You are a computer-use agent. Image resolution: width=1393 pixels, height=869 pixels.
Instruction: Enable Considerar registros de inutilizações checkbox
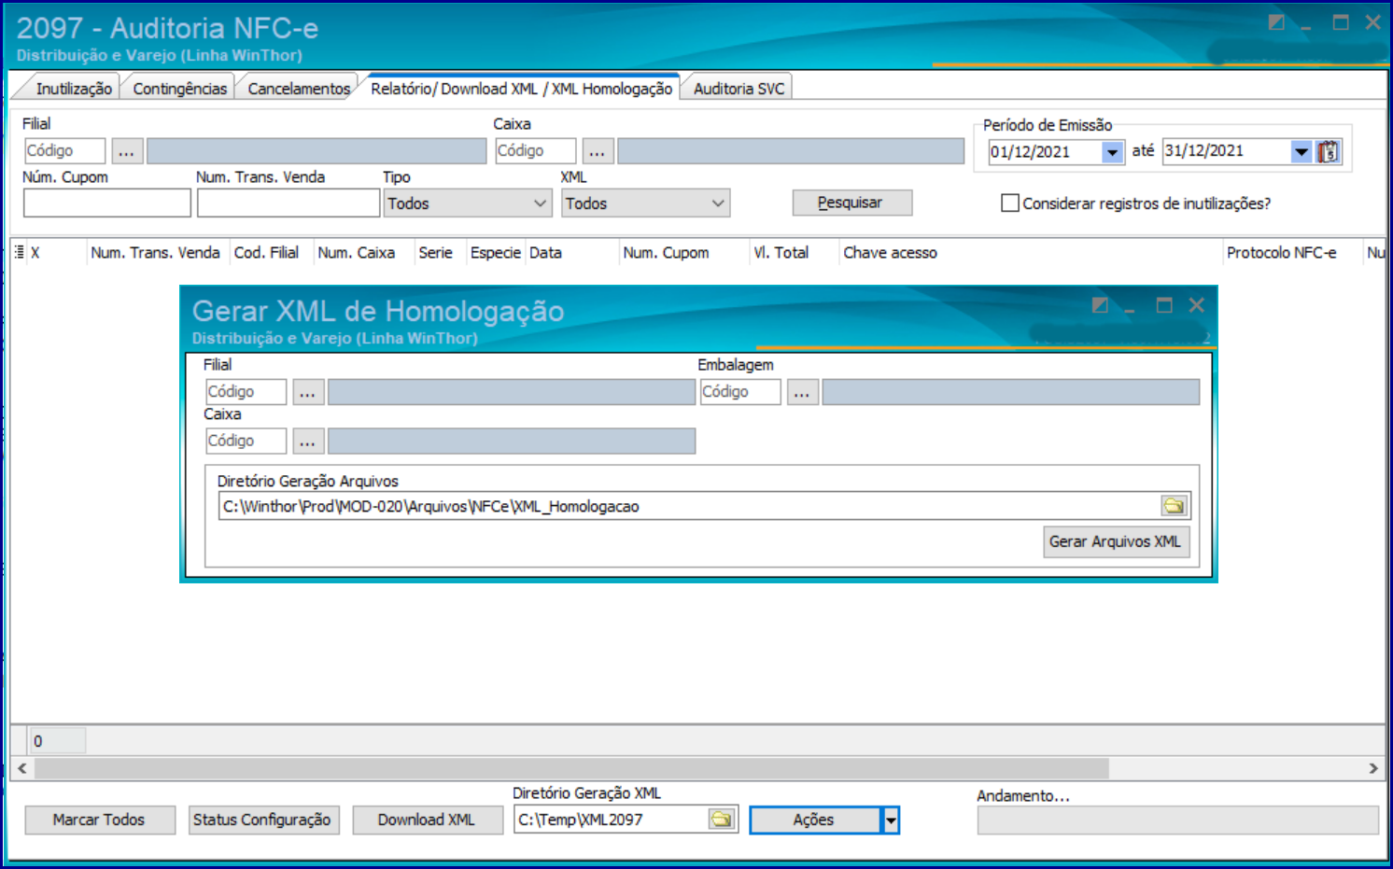[x=1010, y=203]
